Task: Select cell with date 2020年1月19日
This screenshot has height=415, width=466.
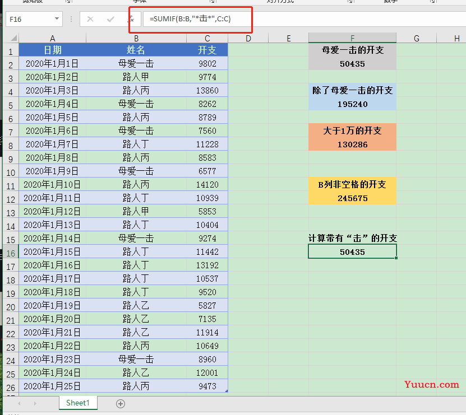Action: (x=52, y=305)
